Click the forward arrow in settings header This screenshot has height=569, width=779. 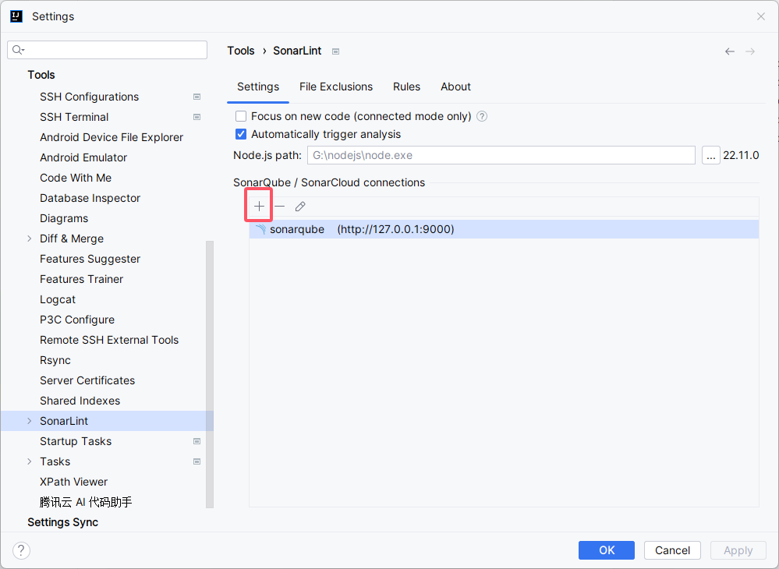point(750,51)
